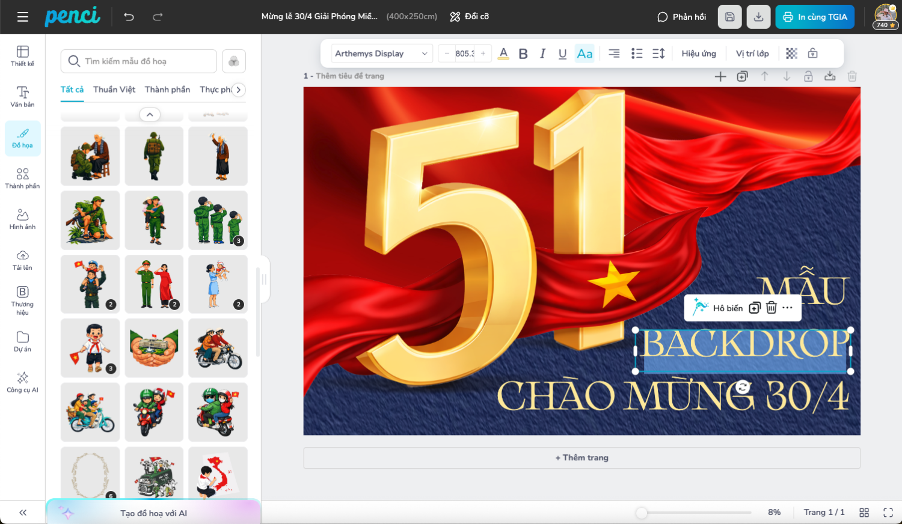This screenshot has width=902, height=524.
Task: Delete selected text with trash icon
Action: coord(772,308)
